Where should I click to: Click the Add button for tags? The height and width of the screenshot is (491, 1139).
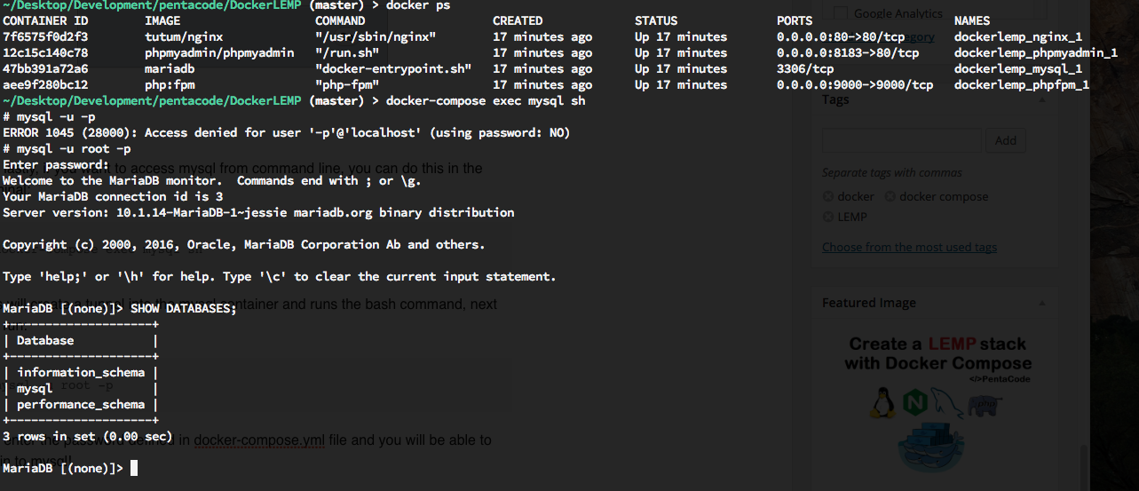[x=1006, y=140]
